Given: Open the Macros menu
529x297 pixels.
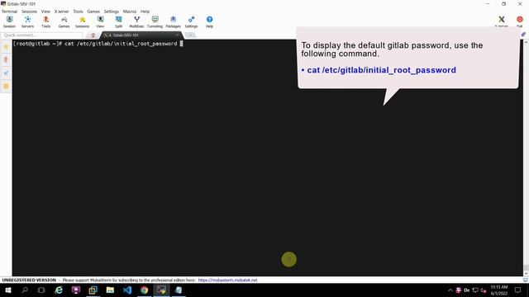Looking at the screenshot, I should click(x=130, y=12).
